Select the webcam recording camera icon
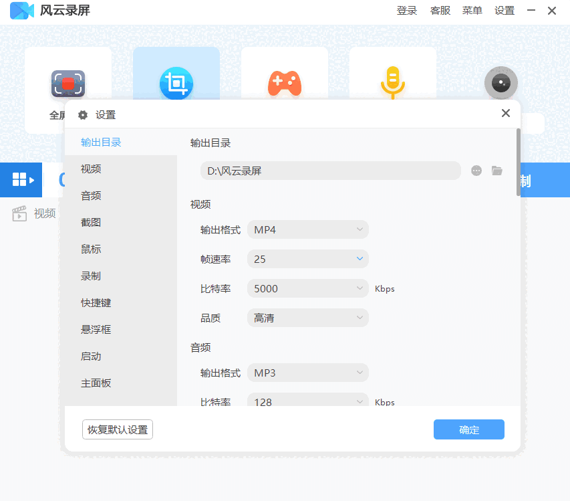The width and height of the screenshot is (570, 501). tap(501, 83)
